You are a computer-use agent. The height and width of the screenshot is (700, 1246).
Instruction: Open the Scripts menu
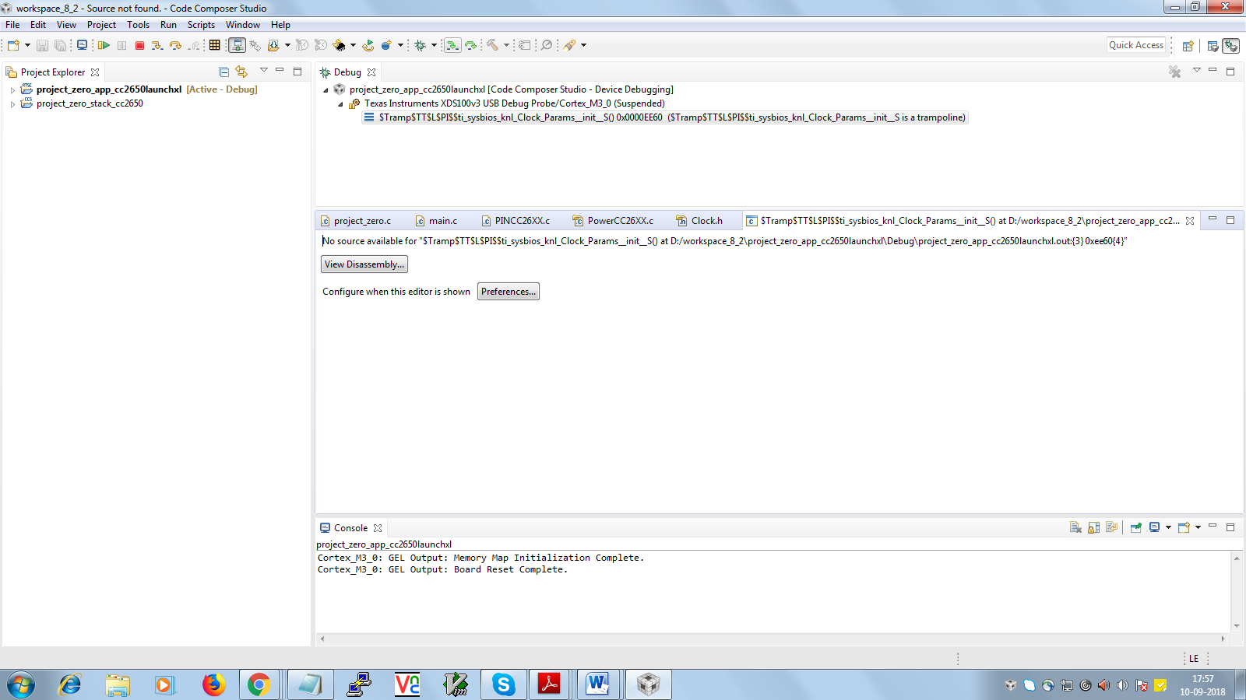click(201, 25)
